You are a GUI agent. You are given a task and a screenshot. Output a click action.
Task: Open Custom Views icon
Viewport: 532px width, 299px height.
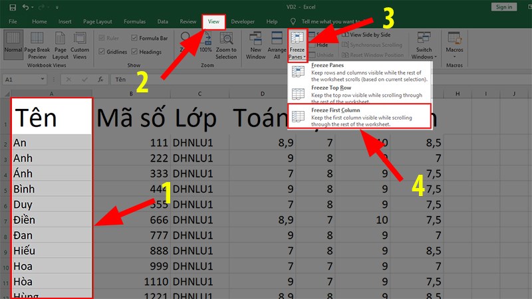pos(80,45)
